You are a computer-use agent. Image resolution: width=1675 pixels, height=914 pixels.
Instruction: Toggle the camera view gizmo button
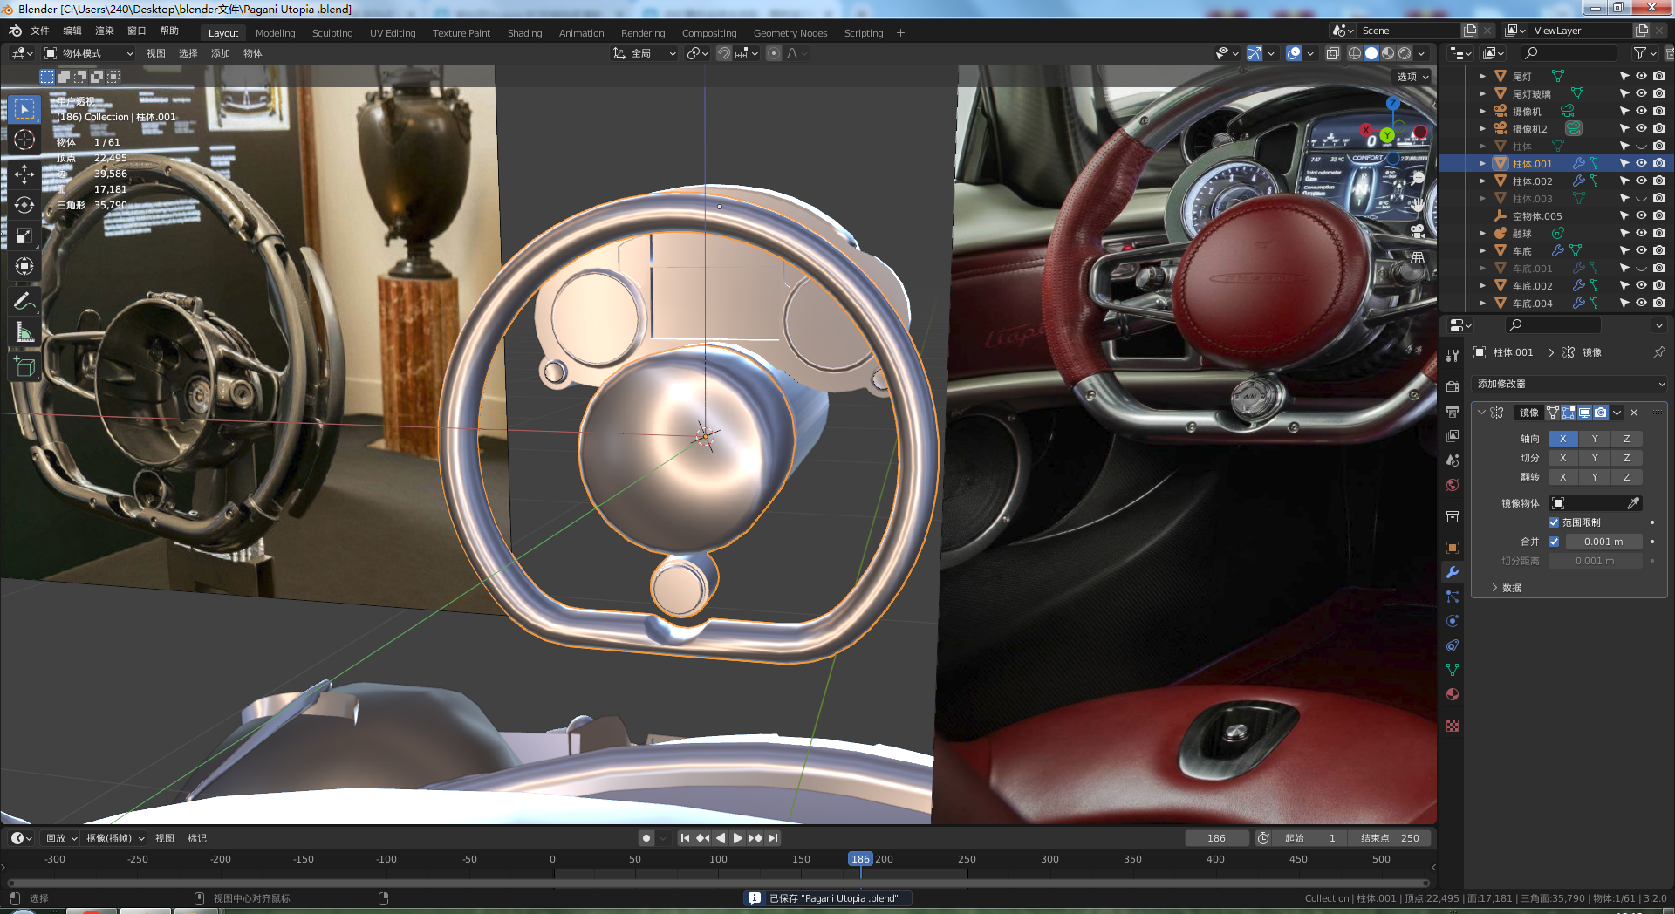1418,231
